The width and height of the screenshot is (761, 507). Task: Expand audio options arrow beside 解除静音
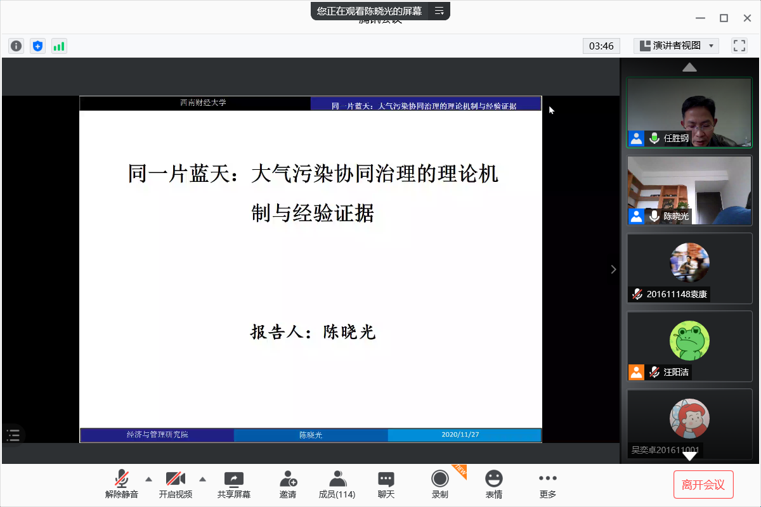[148, 479]
